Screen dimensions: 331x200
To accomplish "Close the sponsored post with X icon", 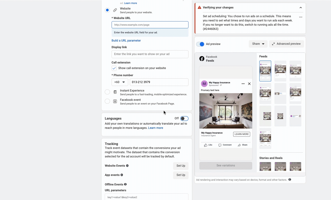I will [x=249, y=84].
